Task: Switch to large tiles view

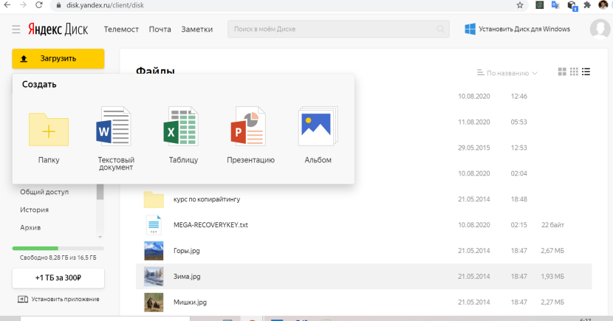Action: click(562, 72)
